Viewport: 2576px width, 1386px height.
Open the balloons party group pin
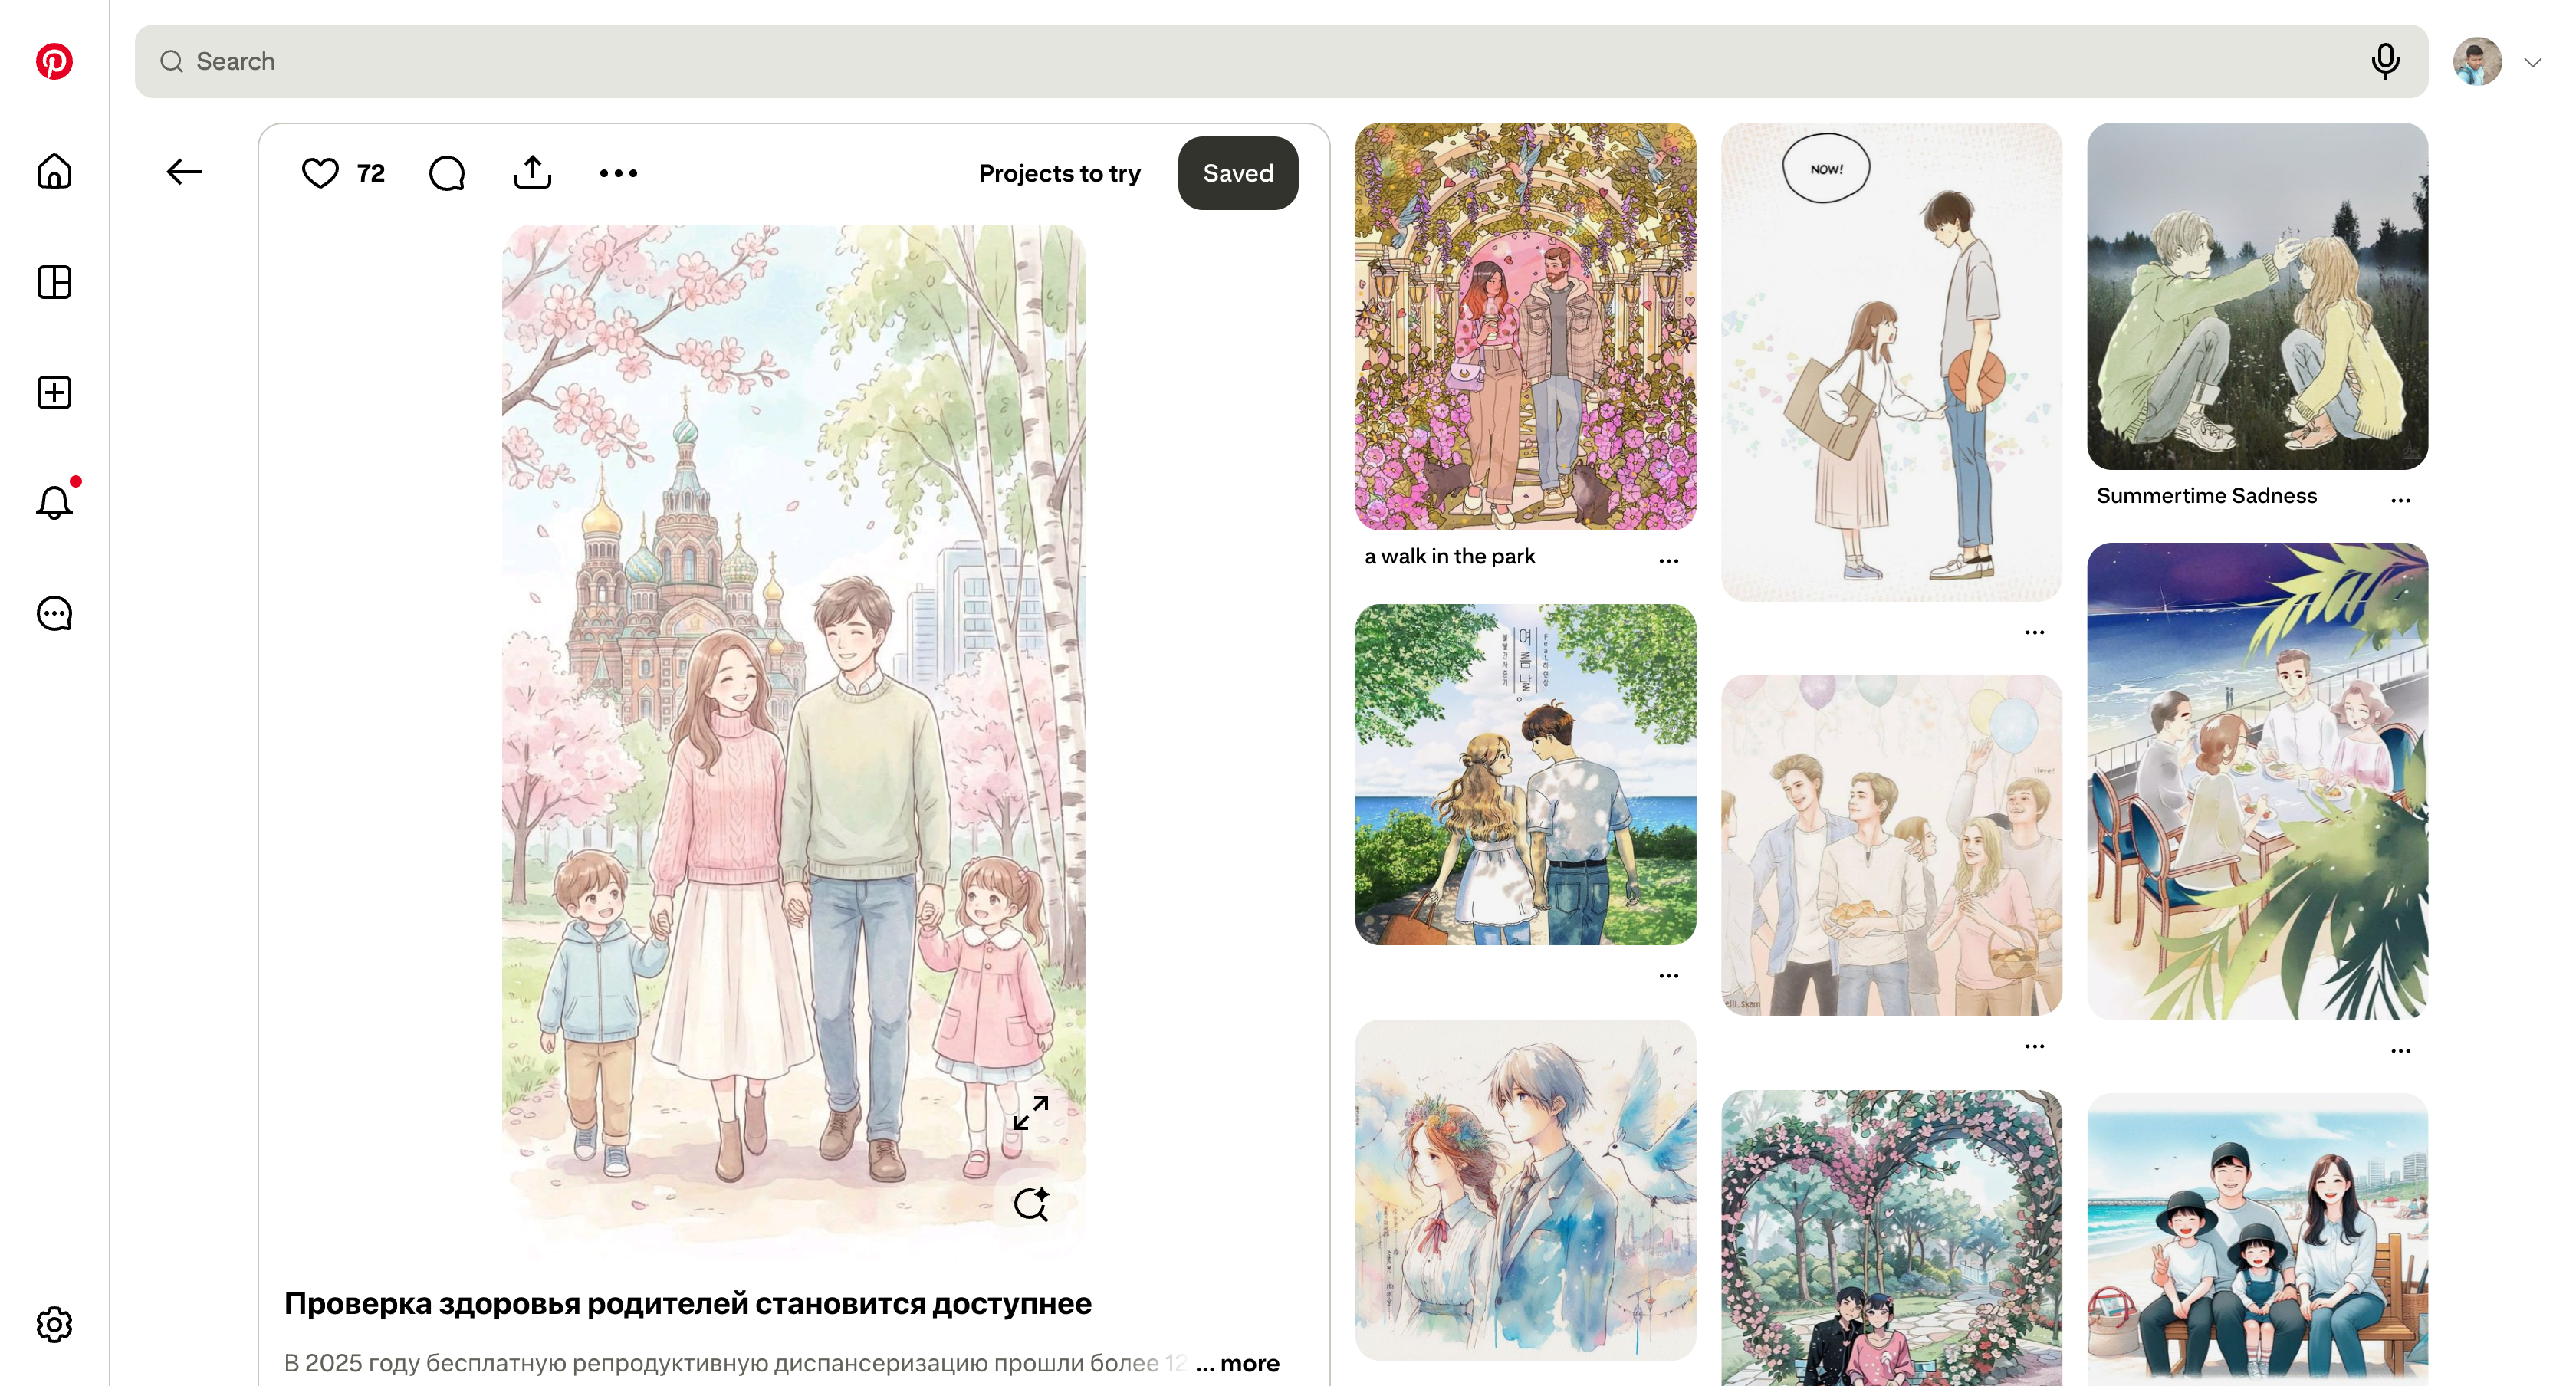(1892, 845)
